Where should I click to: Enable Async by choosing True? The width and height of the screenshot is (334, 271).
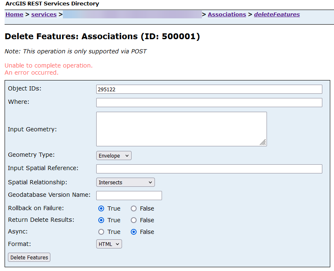coord(101,232)
